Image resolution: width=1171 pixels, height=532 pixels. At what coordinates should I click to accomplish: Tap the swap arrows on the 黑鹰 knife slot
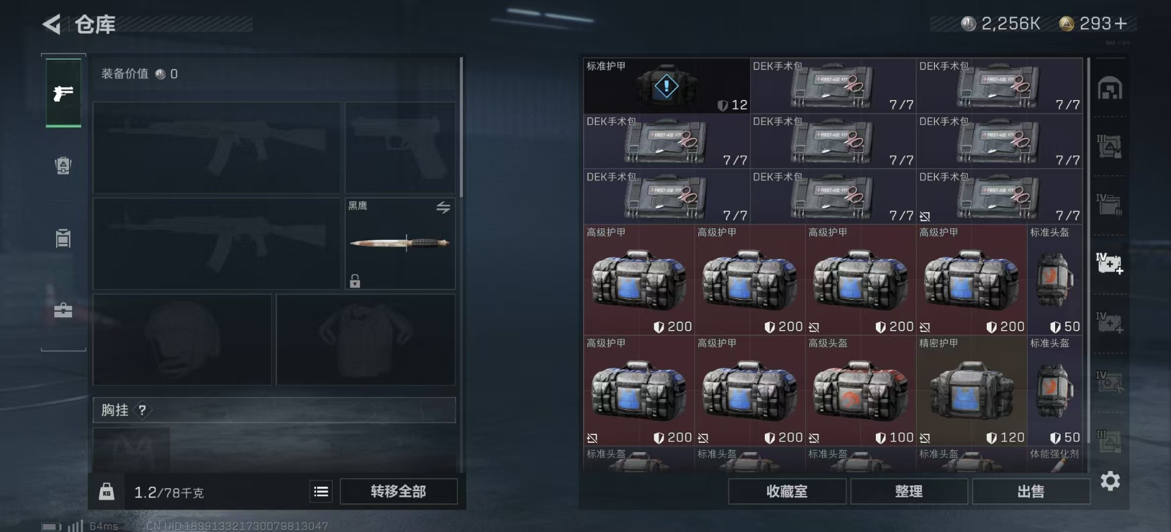click(443, 207)
